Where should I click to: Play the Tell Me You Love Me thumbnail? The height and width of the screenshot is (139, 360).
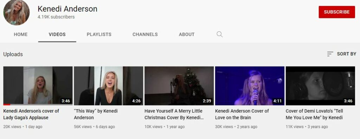click(320, 86)
